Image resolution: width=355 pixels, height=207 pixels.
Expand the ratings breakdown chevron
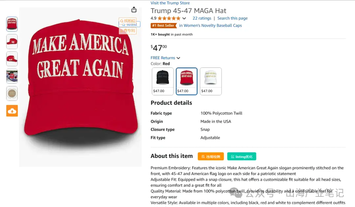(x=184, y=18)
